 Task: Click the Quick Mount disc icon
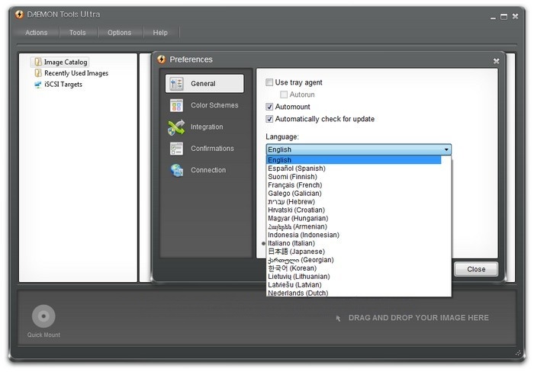pos(43,316)
